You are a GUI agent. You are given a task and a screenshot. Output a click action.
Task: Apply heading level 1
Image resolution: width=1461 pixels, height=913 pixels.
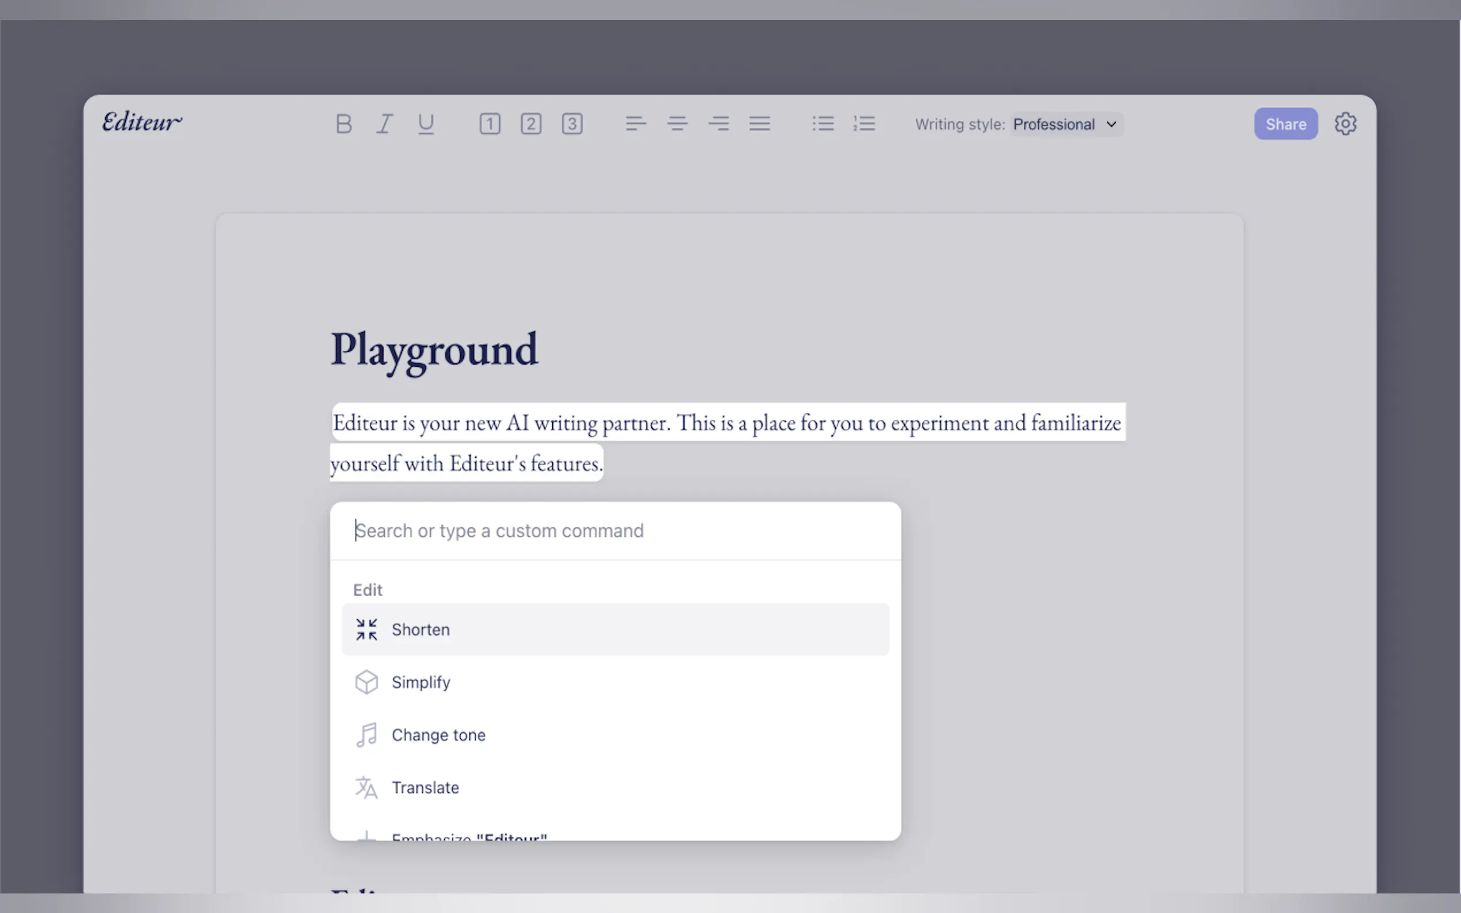[x=490, y=124]
